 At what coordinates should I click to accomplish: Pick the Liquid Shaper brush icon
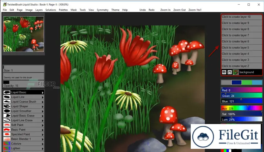[7, 106]
